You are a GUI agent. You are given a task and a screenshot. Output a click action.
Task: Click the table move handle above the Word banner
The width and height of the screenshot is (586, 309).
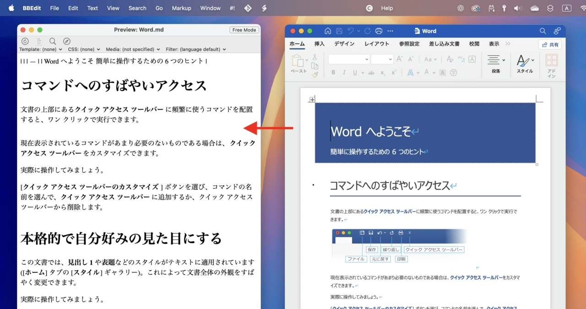[x=312, y=99]
